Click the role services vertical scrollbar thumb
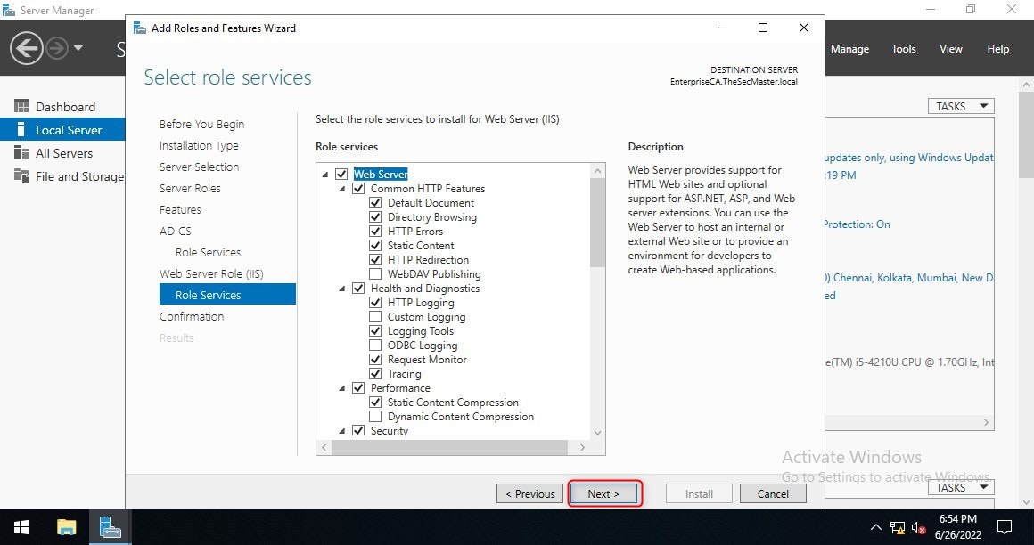The height and width of the screenshot is (545, 1034). point(597,222)
